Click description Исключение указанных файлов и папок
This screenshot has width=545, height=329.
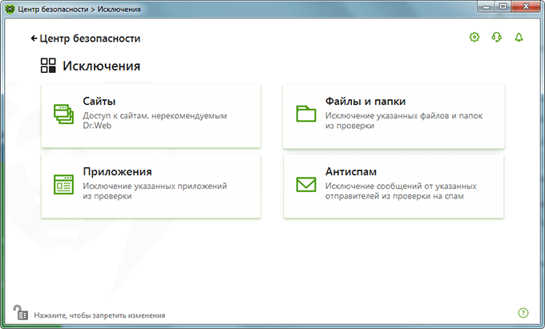[404, 120]
